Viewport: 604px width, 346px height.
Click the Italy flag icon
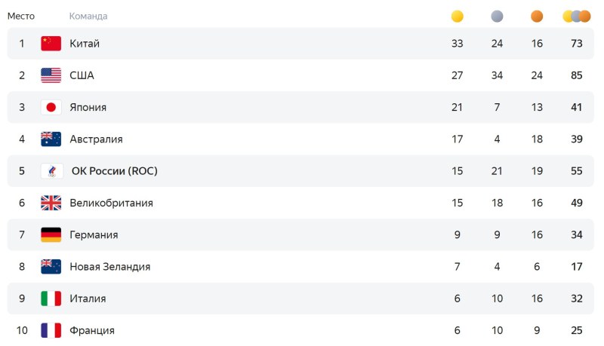pyautogui.click(x=51, y=299)
